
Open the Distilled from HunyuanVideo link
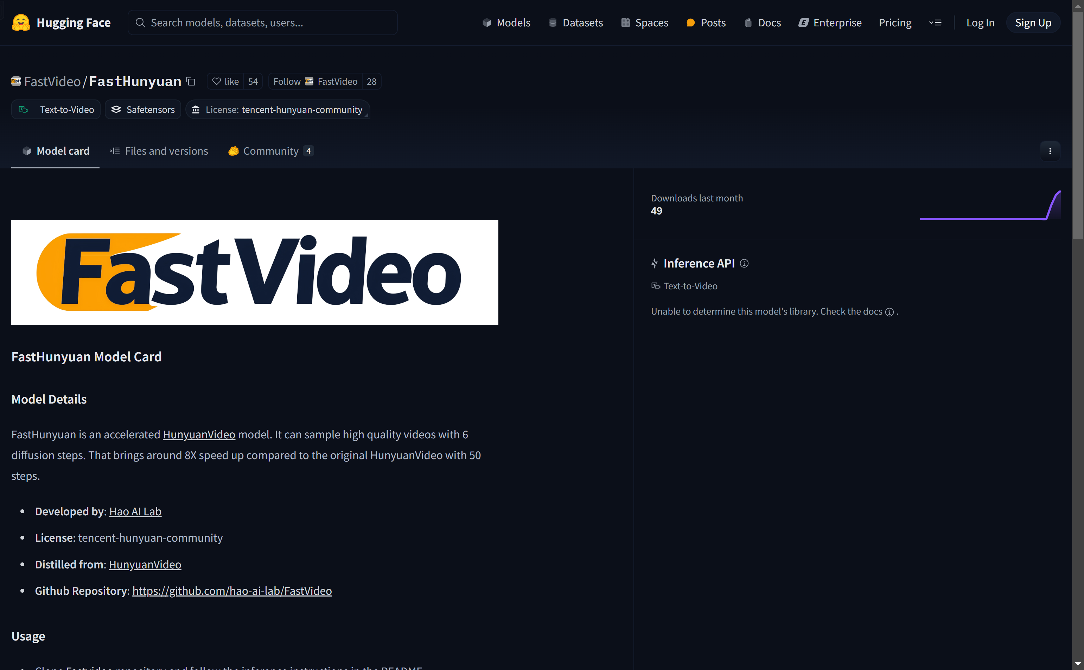[145, 564]
